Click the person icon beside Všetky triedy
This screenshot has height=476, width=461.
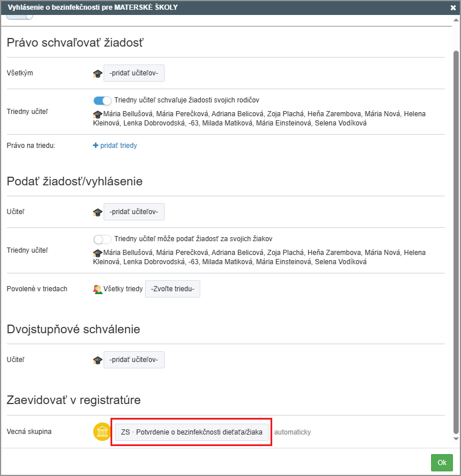click(97, 289)
